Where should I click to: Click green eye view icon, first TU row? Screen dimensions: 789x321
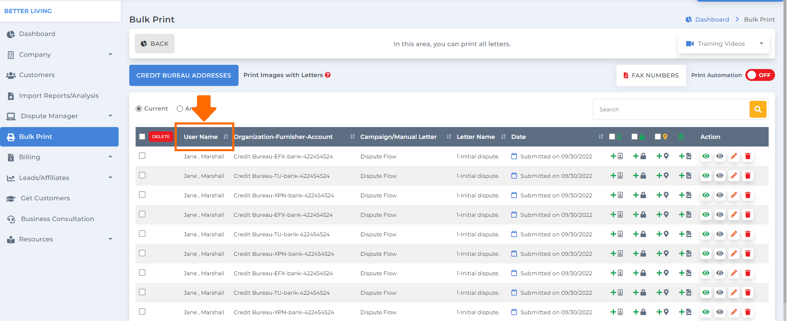706,176
